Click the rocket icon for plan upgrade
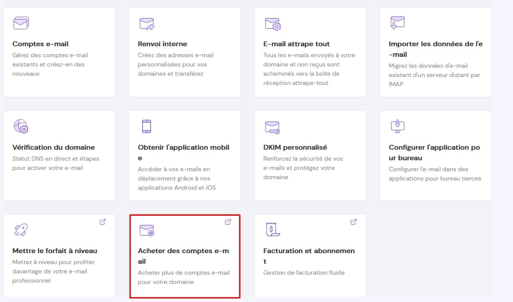 coord(21,230)
